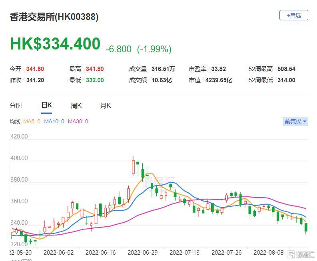The height and width of the screenshot is (261, 317).
Task: Click the 400.00 price axis label
Action: [x=19, y=158]
